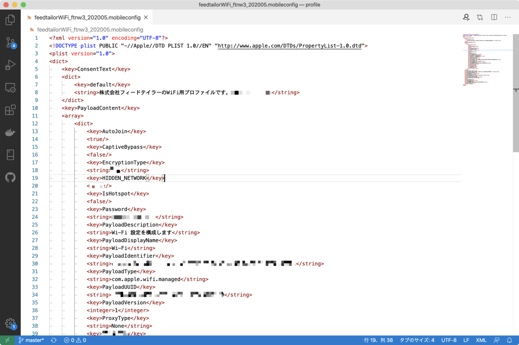Click the plist version tag on line 3
519x345 pixels.
[82, 53]
